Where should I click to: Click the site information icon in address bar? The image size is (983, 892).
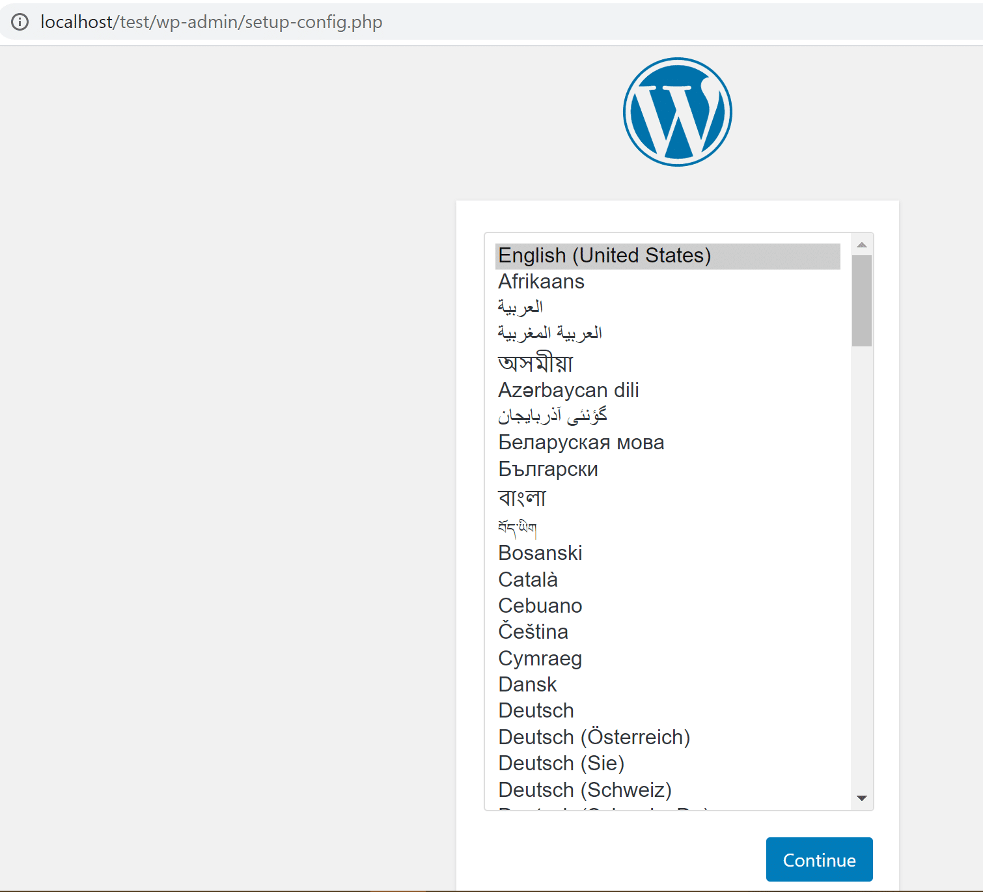pyautogui.click(x=20, y=22)
